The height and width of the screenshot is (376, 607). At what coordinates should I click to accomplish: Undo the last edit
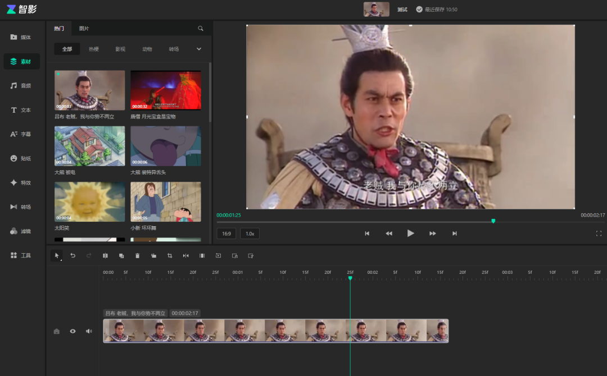pyautogui.click(x=73, y=255)
